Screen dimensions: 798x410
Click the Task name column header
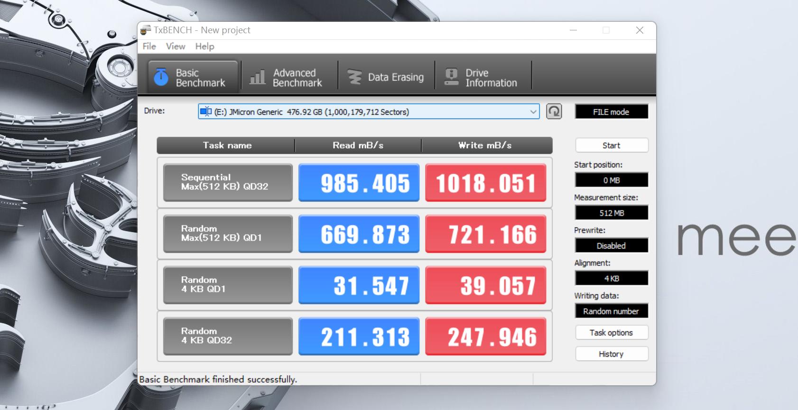tap(227, 145)
